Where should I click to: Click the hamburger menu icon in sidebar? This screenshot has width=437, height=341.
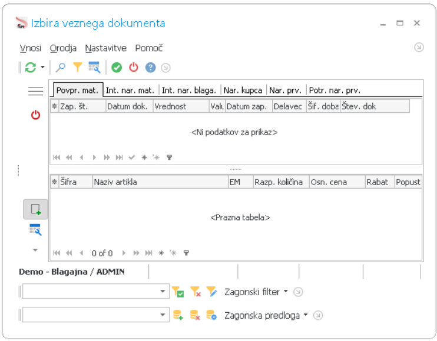coord(36,91)
